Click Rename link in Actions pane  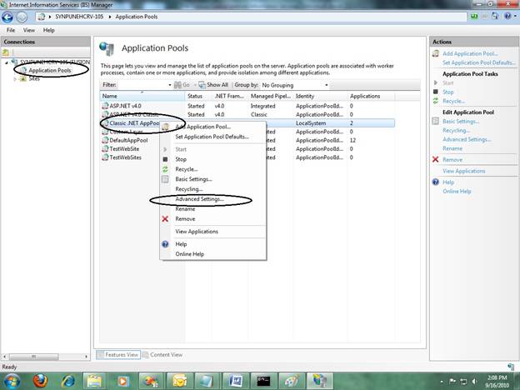[452, 148]
